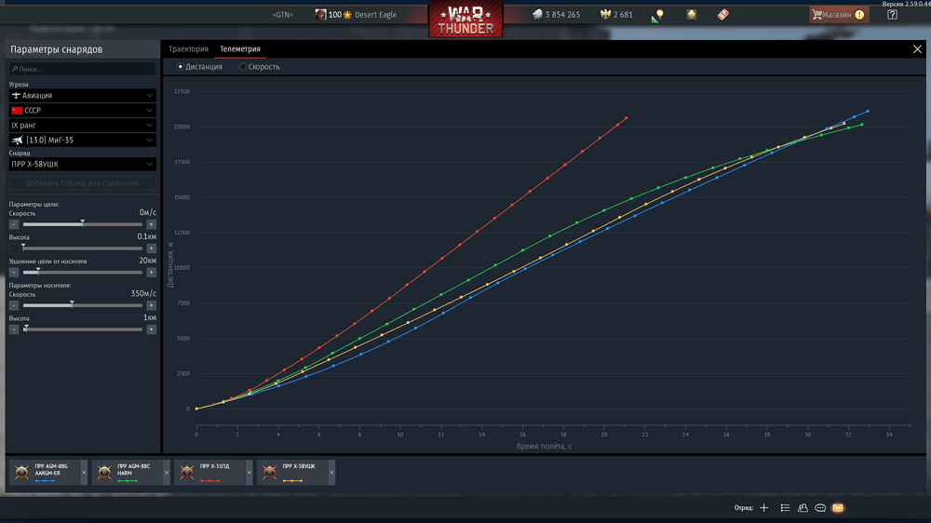Screen dimensions: 931x523
Task: Decrease carrier altitude with minus button
Action: 14,329
